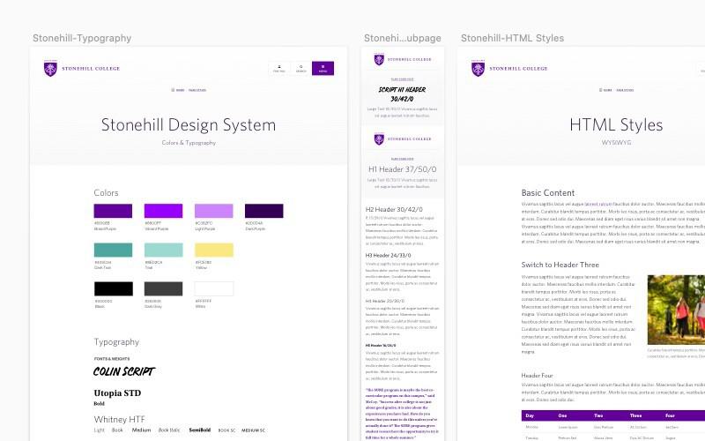Screen dimensions: 705x441
Task: Pick the Vibrant Purple color swatch
Action: (x=163, y=211)
